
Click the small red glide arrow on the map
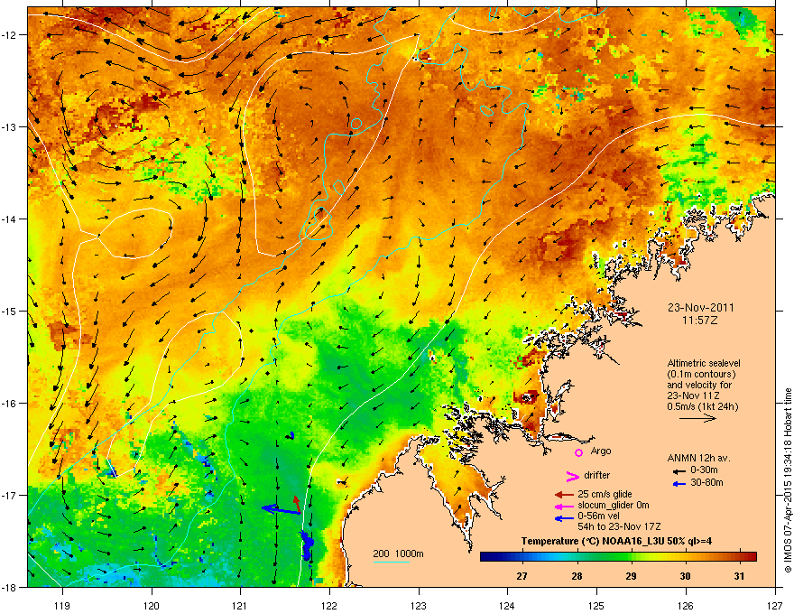(297, 504)
